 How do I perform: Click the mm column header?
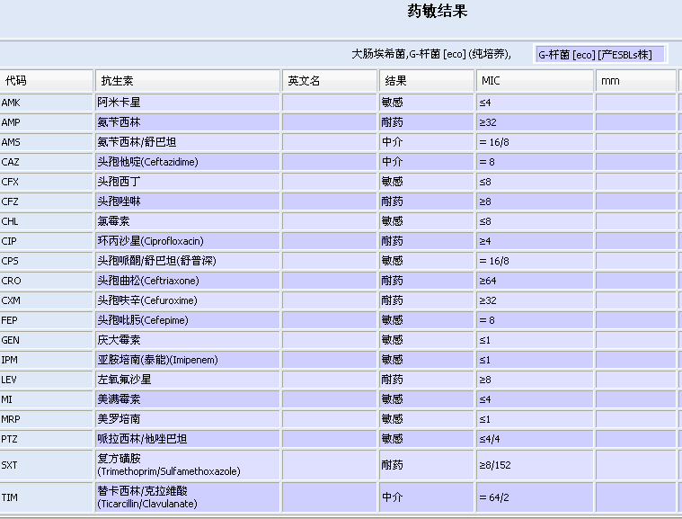coord(635,81)
